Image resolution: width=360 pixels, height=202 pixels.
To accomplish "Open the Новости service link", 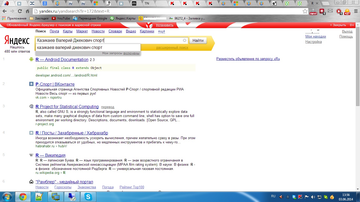I will (98, 31).
